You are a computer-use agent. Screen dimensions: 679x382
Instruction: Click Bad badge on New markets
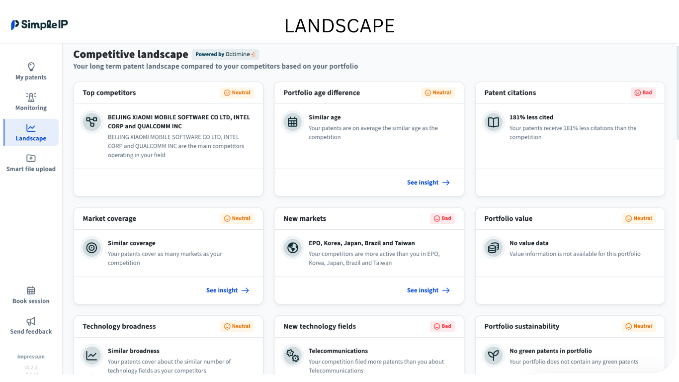click(442, 218)
